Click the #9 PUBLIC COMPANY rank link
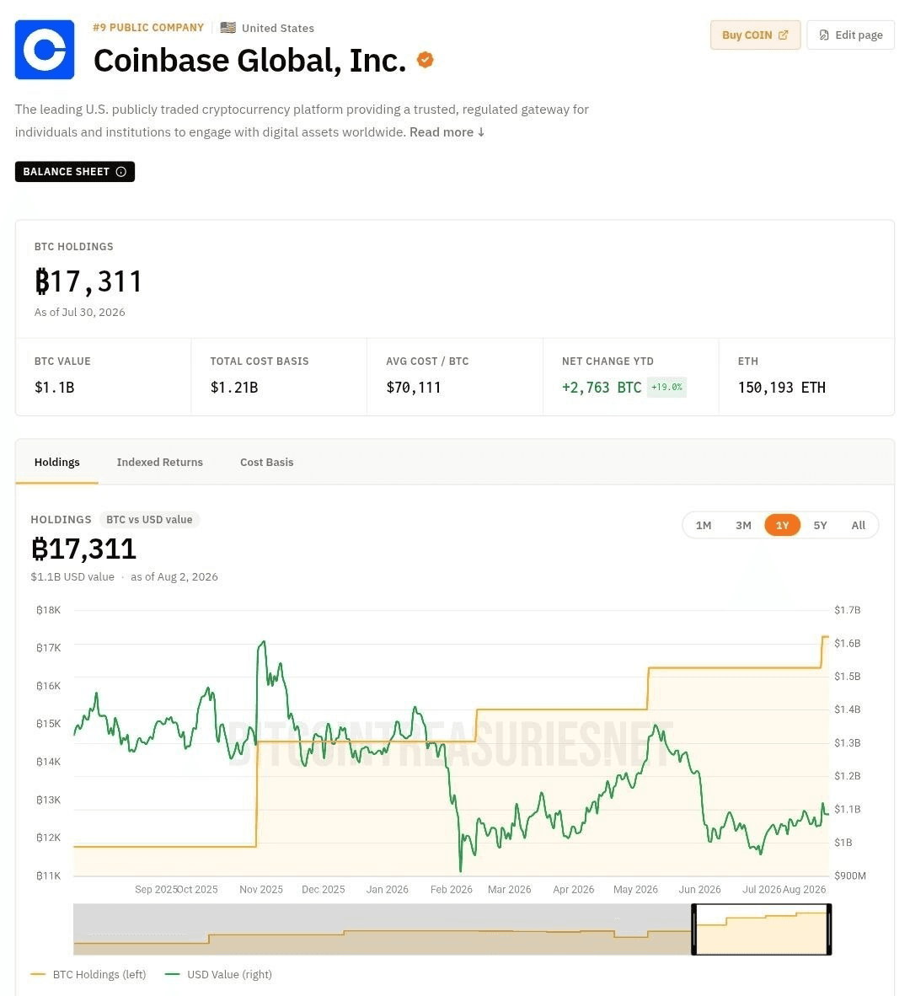This screenshot has width=910, height=996. click(x=148, y=27)
